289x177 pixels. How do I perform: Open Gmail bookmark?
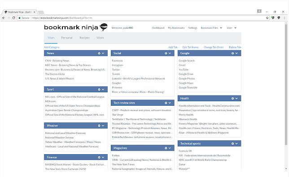pos(182,65)
